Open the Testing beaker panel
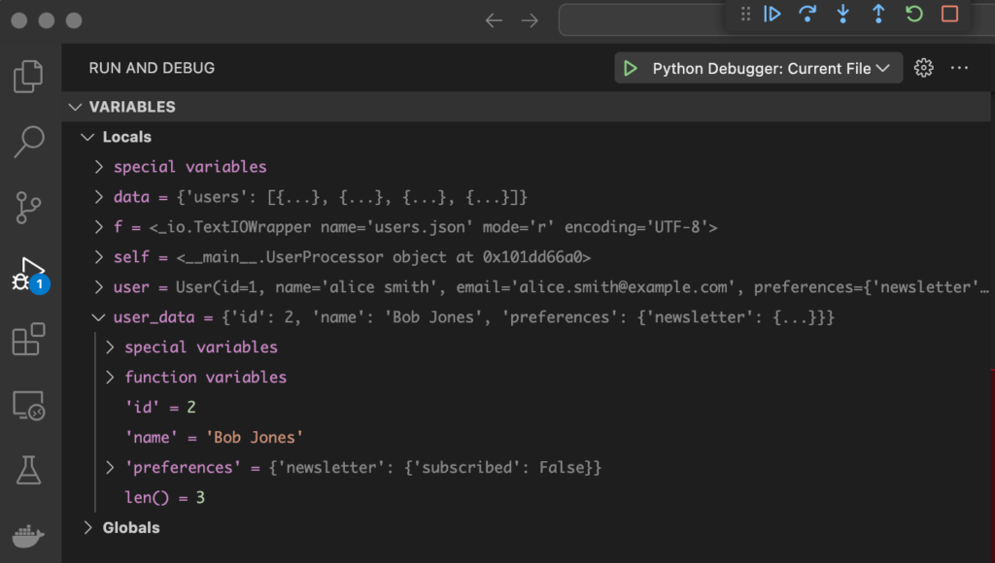Viewport: 995px width, 563px height. click(28, 468)
